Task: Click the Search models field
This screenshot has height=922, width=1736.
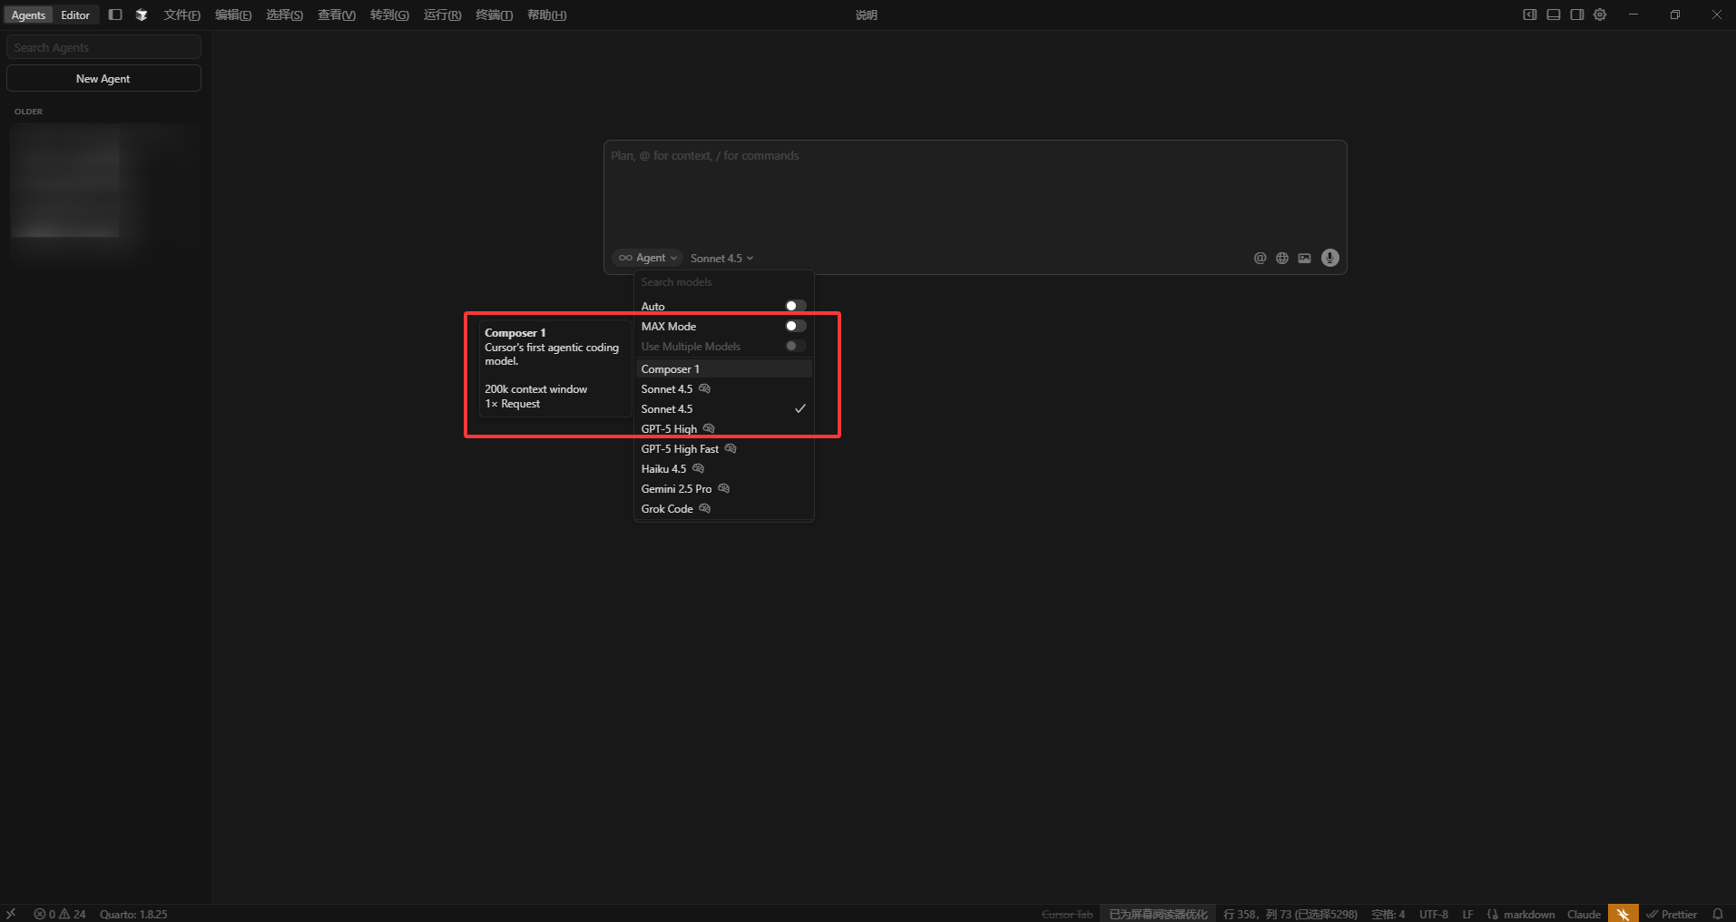Action: [x=723, y=282]
